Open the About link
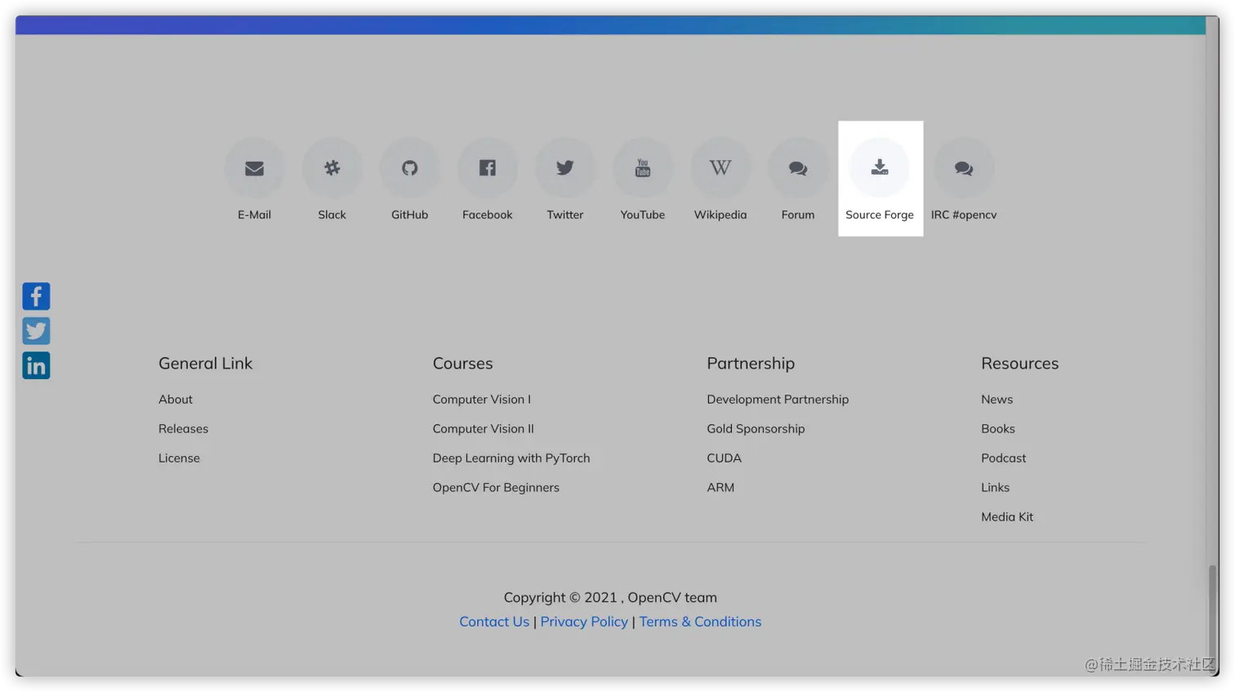This screenshot has height=692, width=1235. click(176, 400)
